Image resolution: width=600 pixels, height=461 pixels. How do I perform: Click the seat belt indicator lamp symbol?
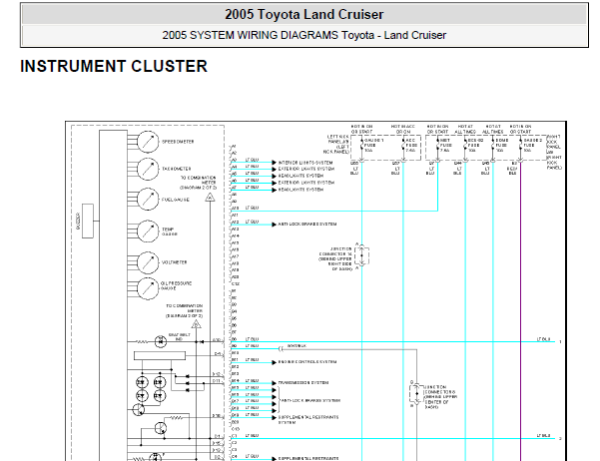point(161,341)
